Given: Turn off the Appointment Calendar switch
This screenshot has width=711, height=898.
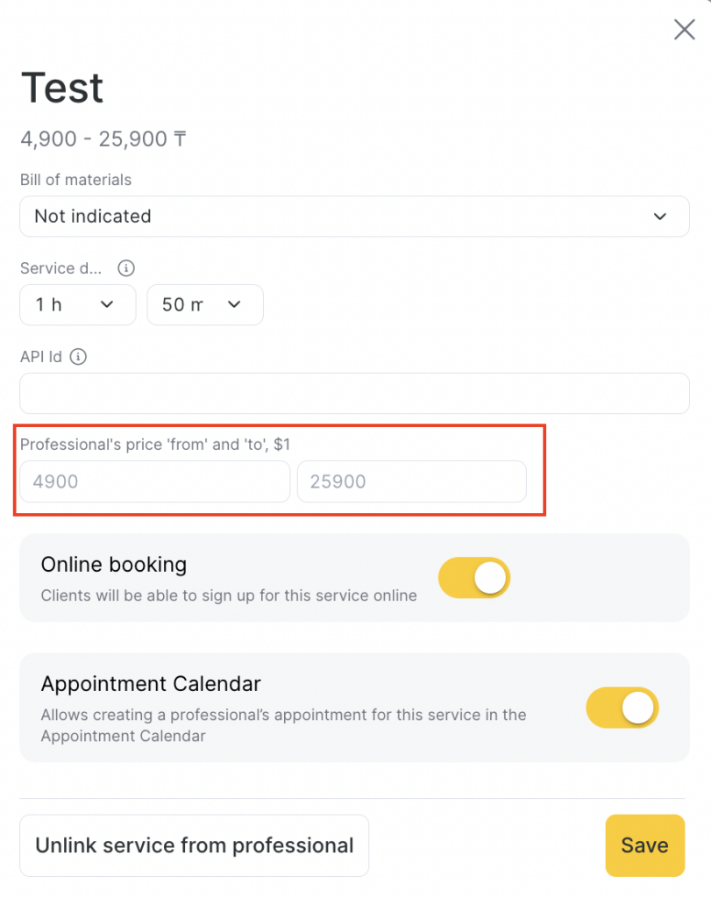Looking at the screenshot, I should point(622,708).
